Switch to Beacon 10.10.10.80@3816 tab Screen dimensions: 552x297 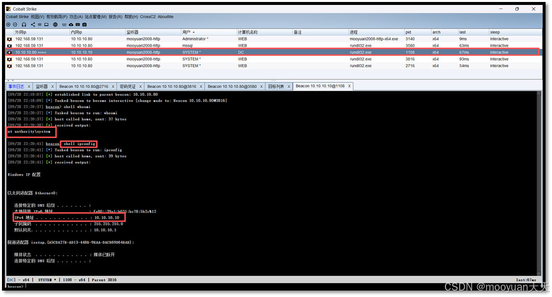pos(172,86)
